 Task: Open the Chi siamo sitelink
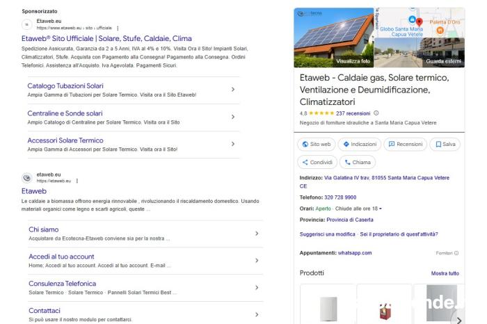(43, 229)
